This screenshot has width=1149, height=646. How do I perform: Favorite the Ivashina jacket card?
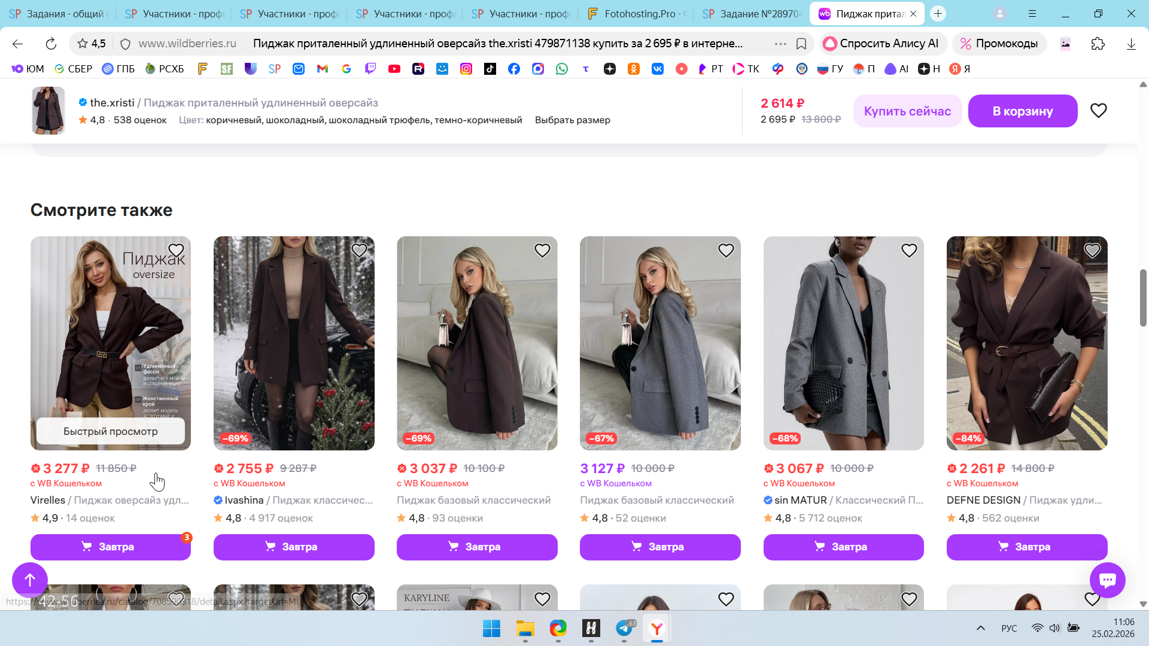(359, 251)
